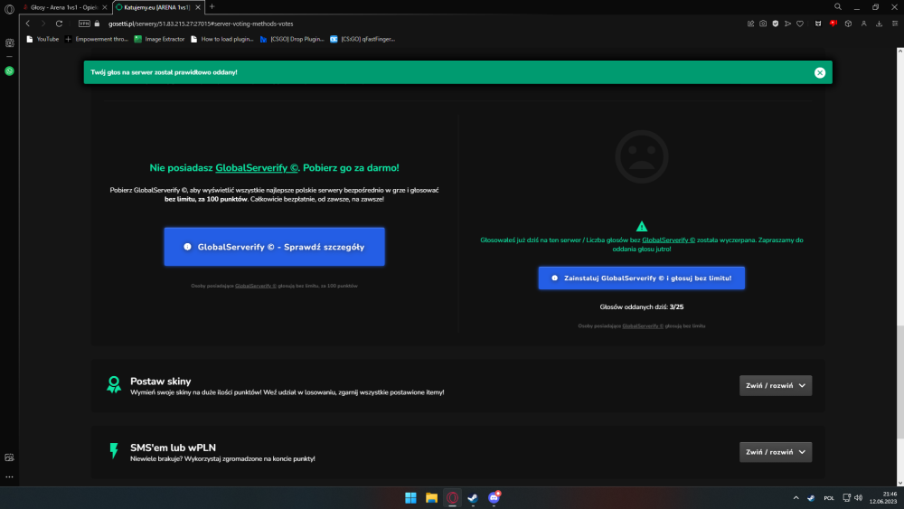904x509 pixels.
Task: Follow the GlobalServerify link in the heading
Action: (x=257, y=168)
